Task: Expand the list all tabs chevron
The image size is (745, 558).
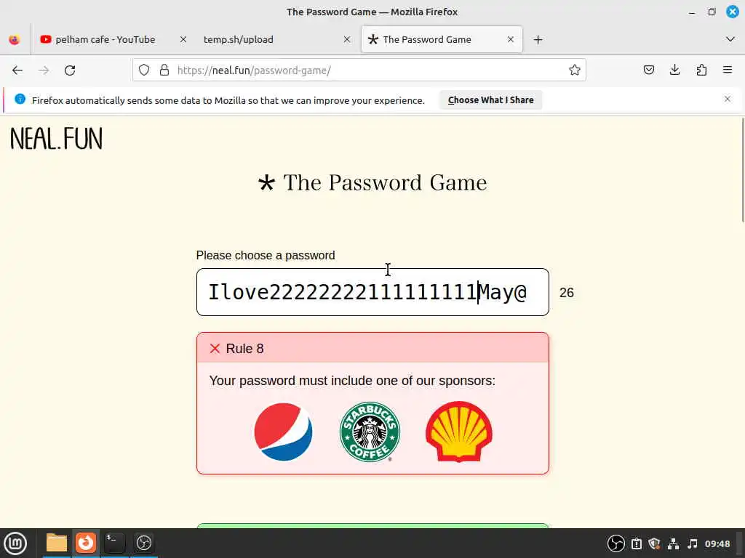Action: pos(730,39)
